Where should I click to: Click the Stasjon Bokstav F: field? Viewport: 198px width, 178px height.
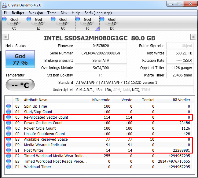coord(101,75)
